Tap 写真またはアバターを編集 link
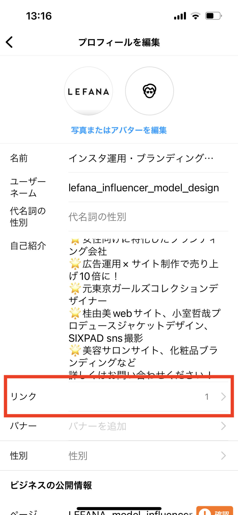Screen dimensions: 238x515 [119, 131]
